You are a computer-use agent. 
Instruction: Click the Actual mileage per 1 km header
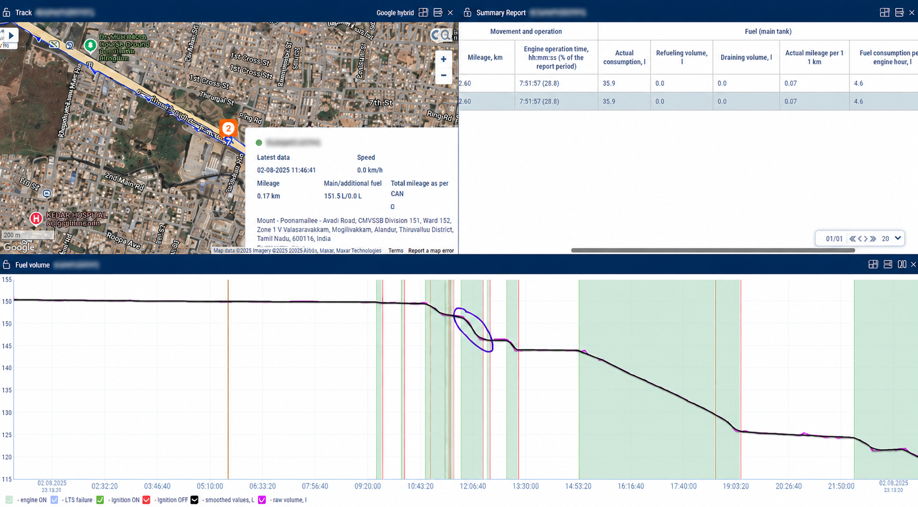click(814, 57)
